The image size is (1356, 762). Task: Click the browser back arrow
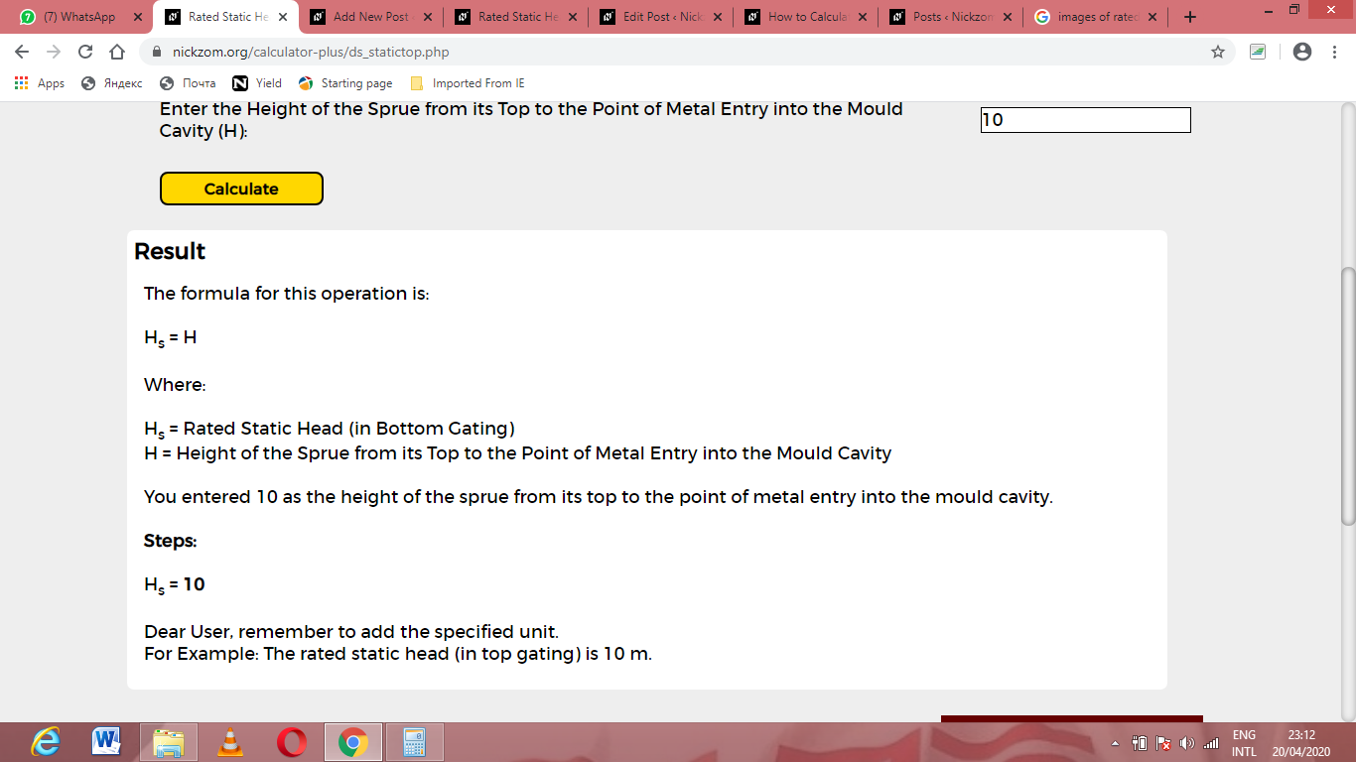click(22, 52)
